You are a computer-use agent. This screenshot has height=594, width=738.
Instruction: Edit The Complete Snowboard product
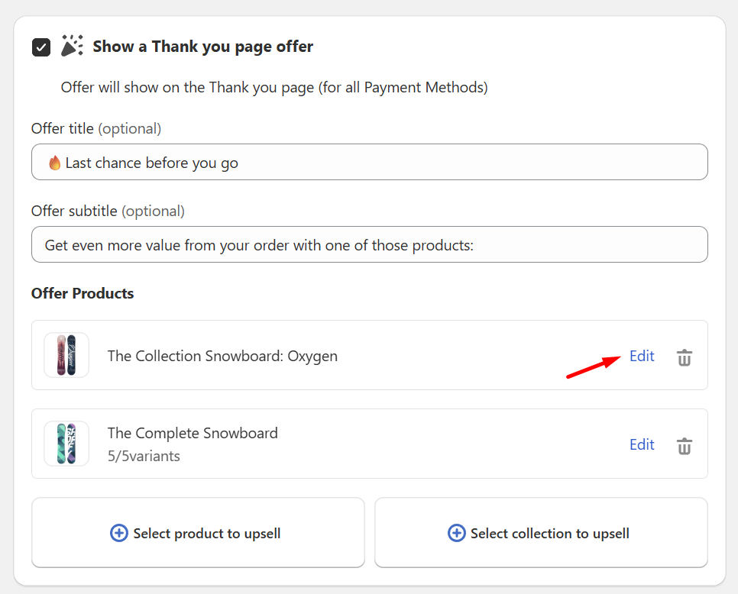point(642,444)
